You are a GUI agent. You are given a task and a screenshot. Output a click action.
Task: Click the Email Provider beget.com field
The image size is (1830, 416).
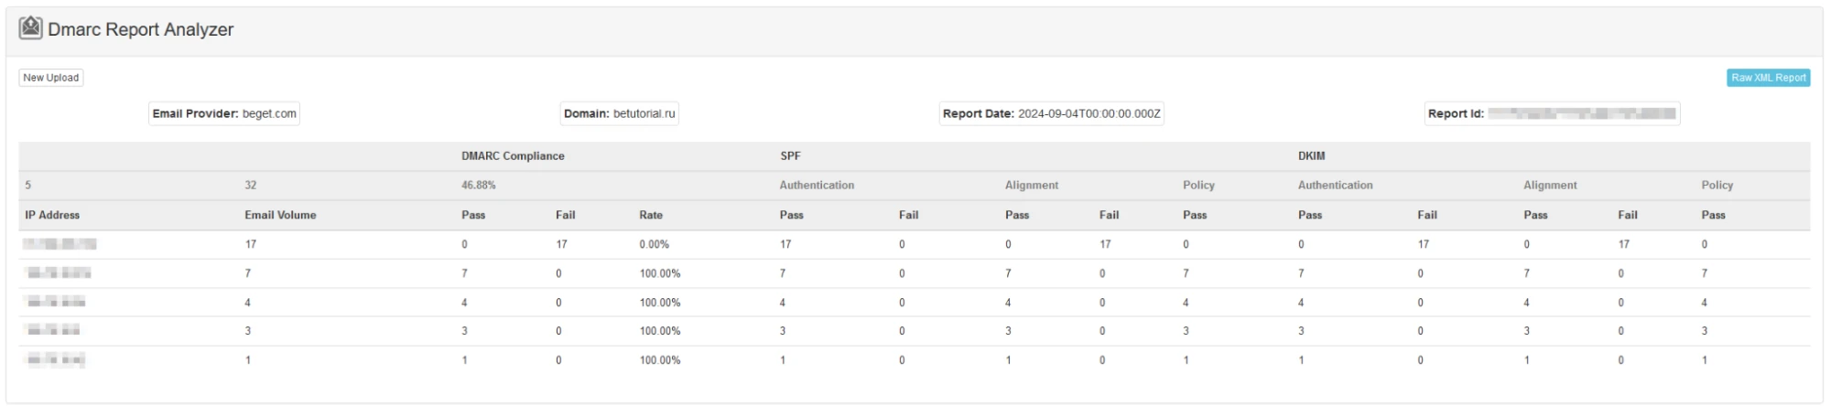(224, 113)
